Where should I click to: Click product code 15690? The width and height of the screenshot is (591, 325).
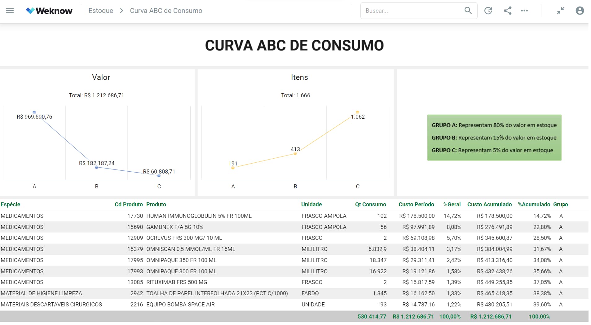135,227
